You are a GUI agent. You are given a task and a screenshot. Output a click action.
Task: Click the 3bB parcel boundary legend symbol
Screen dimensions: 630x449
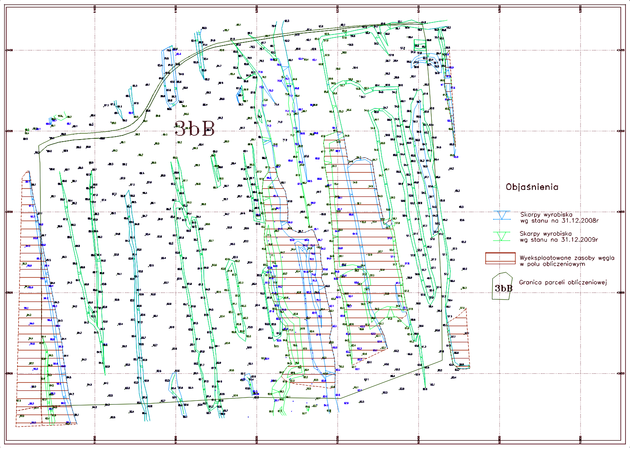point(502,286)
